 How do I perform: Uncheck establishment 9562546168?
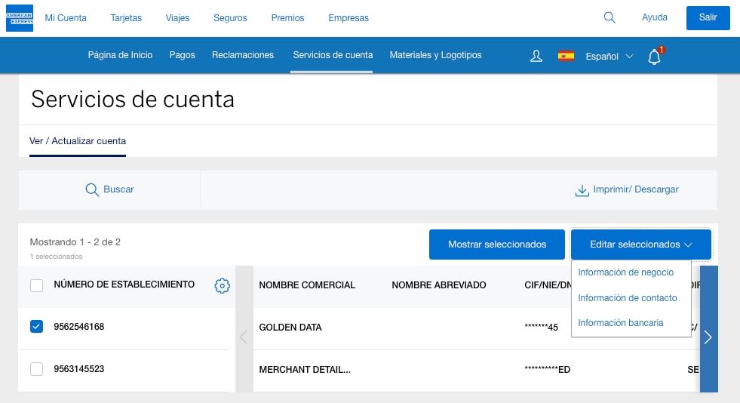(x=36, y=327)
